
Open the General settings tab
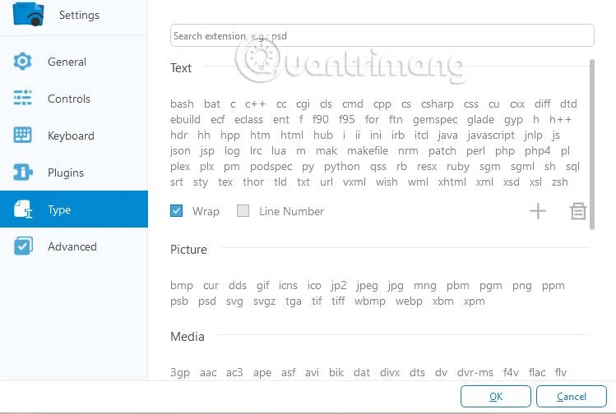tap(74, 62)
